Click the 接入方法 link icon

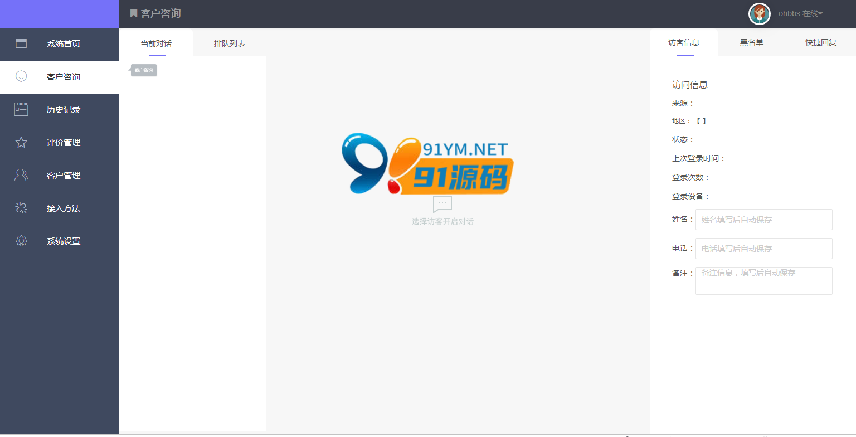21,208
